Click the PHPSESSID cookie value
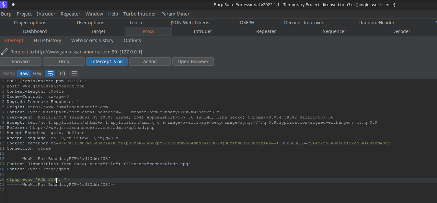This screenshot has height=203, width=437. 349,143
